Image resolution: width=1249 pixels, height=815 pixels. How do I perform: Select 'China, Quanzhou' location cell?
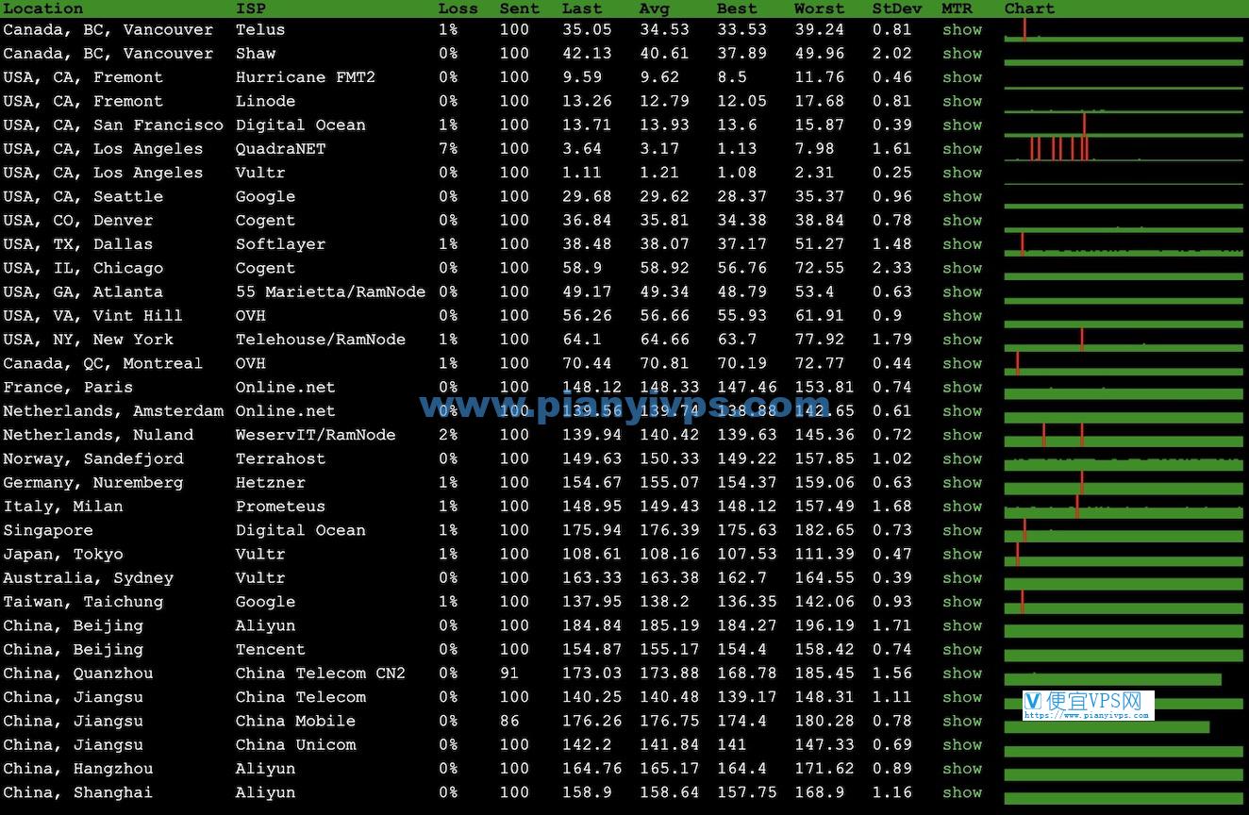click(x=78, y=673)
